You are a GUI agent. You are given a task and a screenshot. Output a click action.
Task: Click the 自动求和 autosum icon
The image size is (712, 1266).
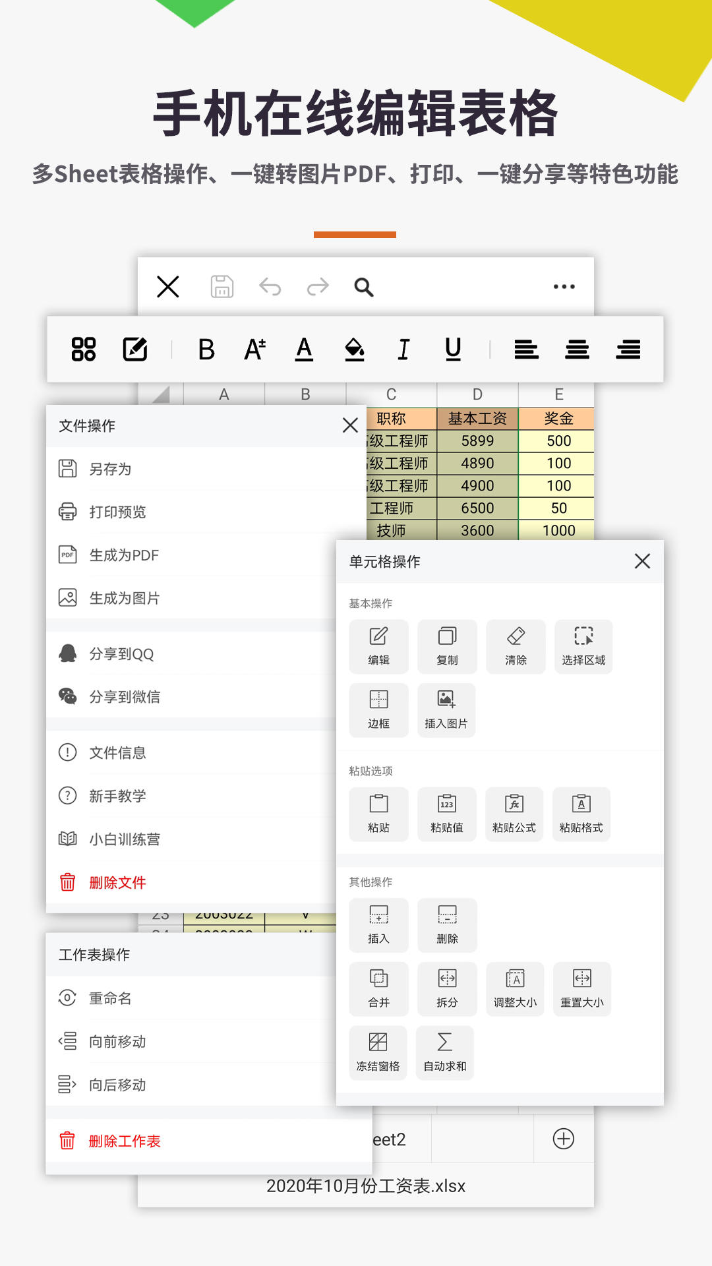[445, 1052]
